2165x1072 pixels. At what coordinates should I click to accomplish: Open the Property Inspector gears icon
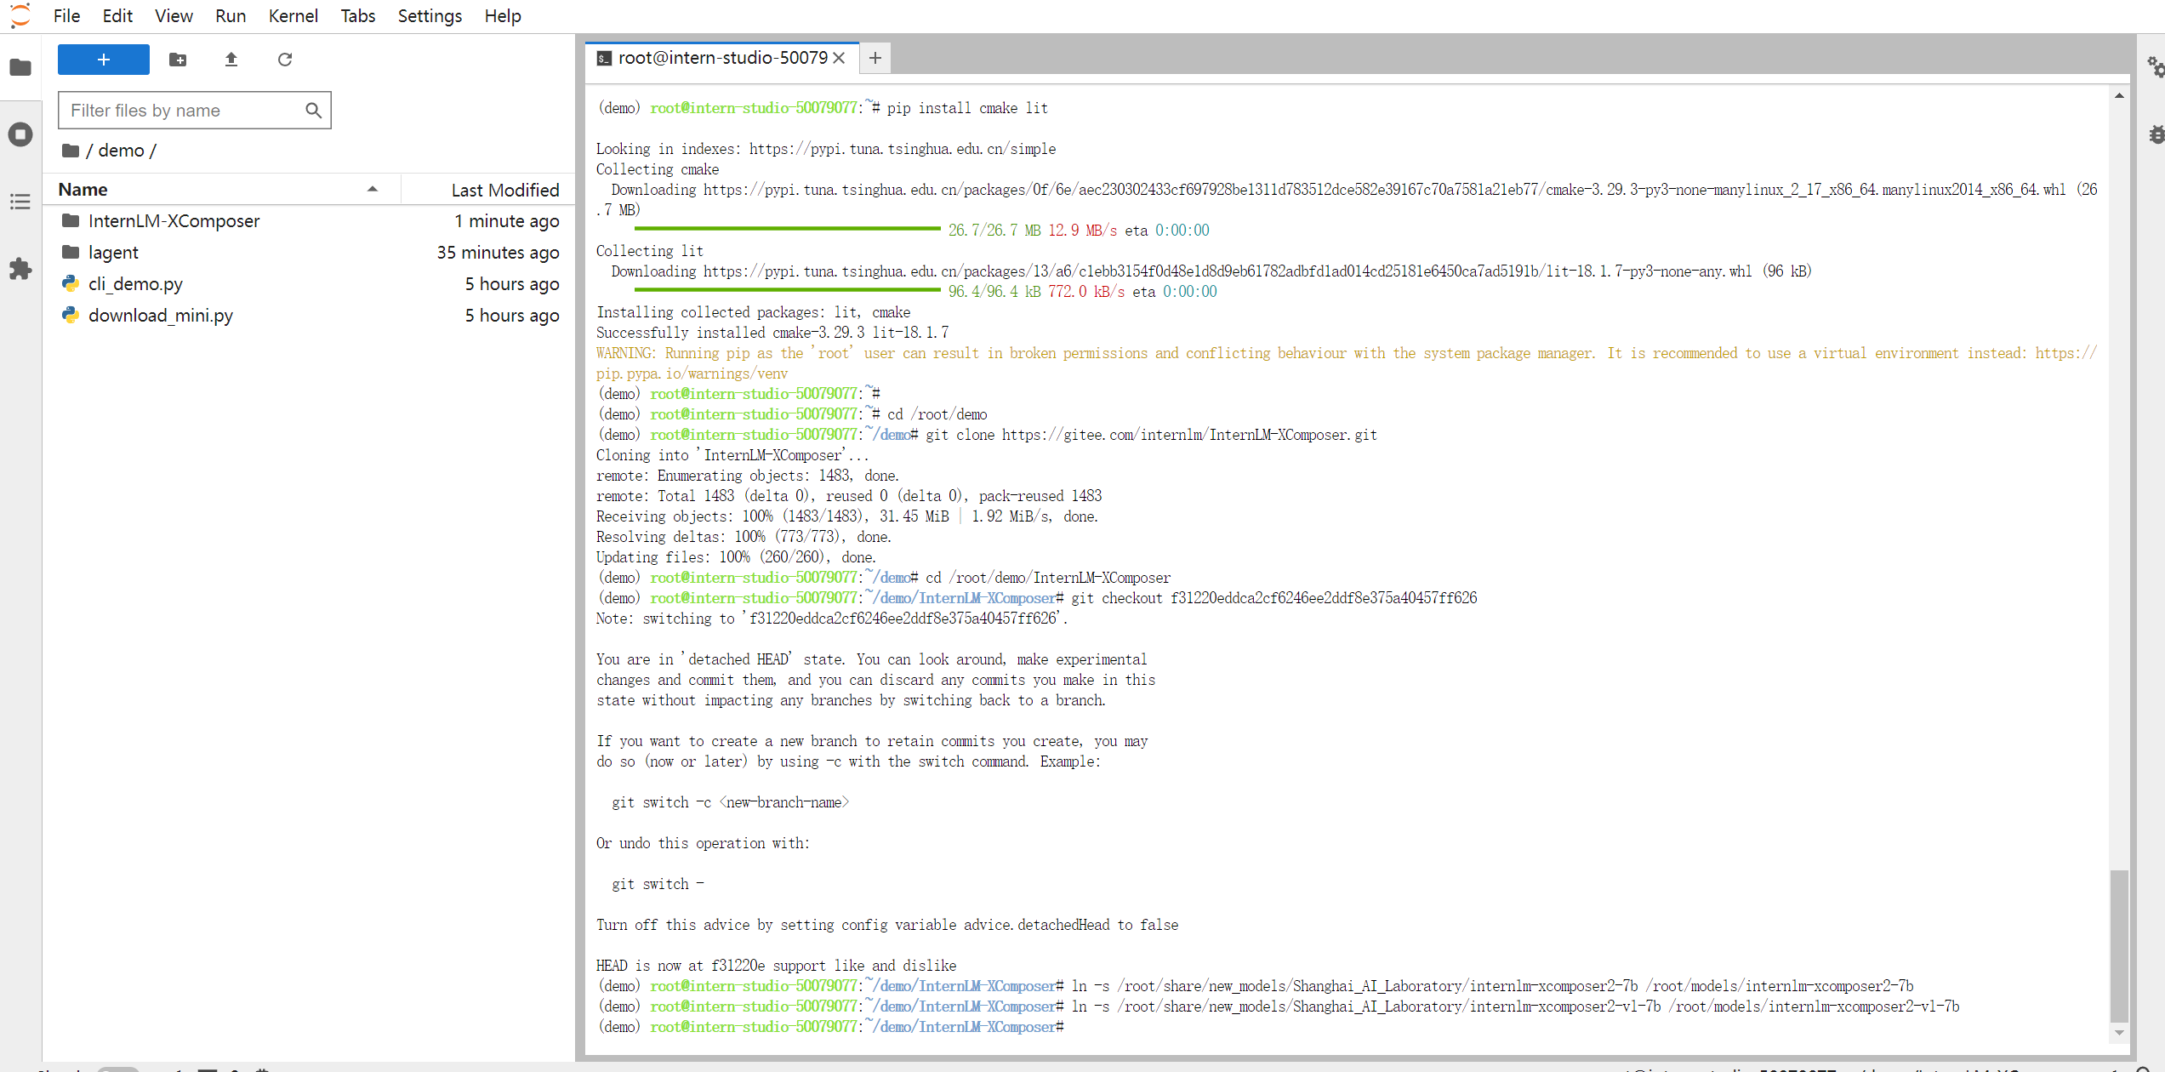(x=2156, y=66)
